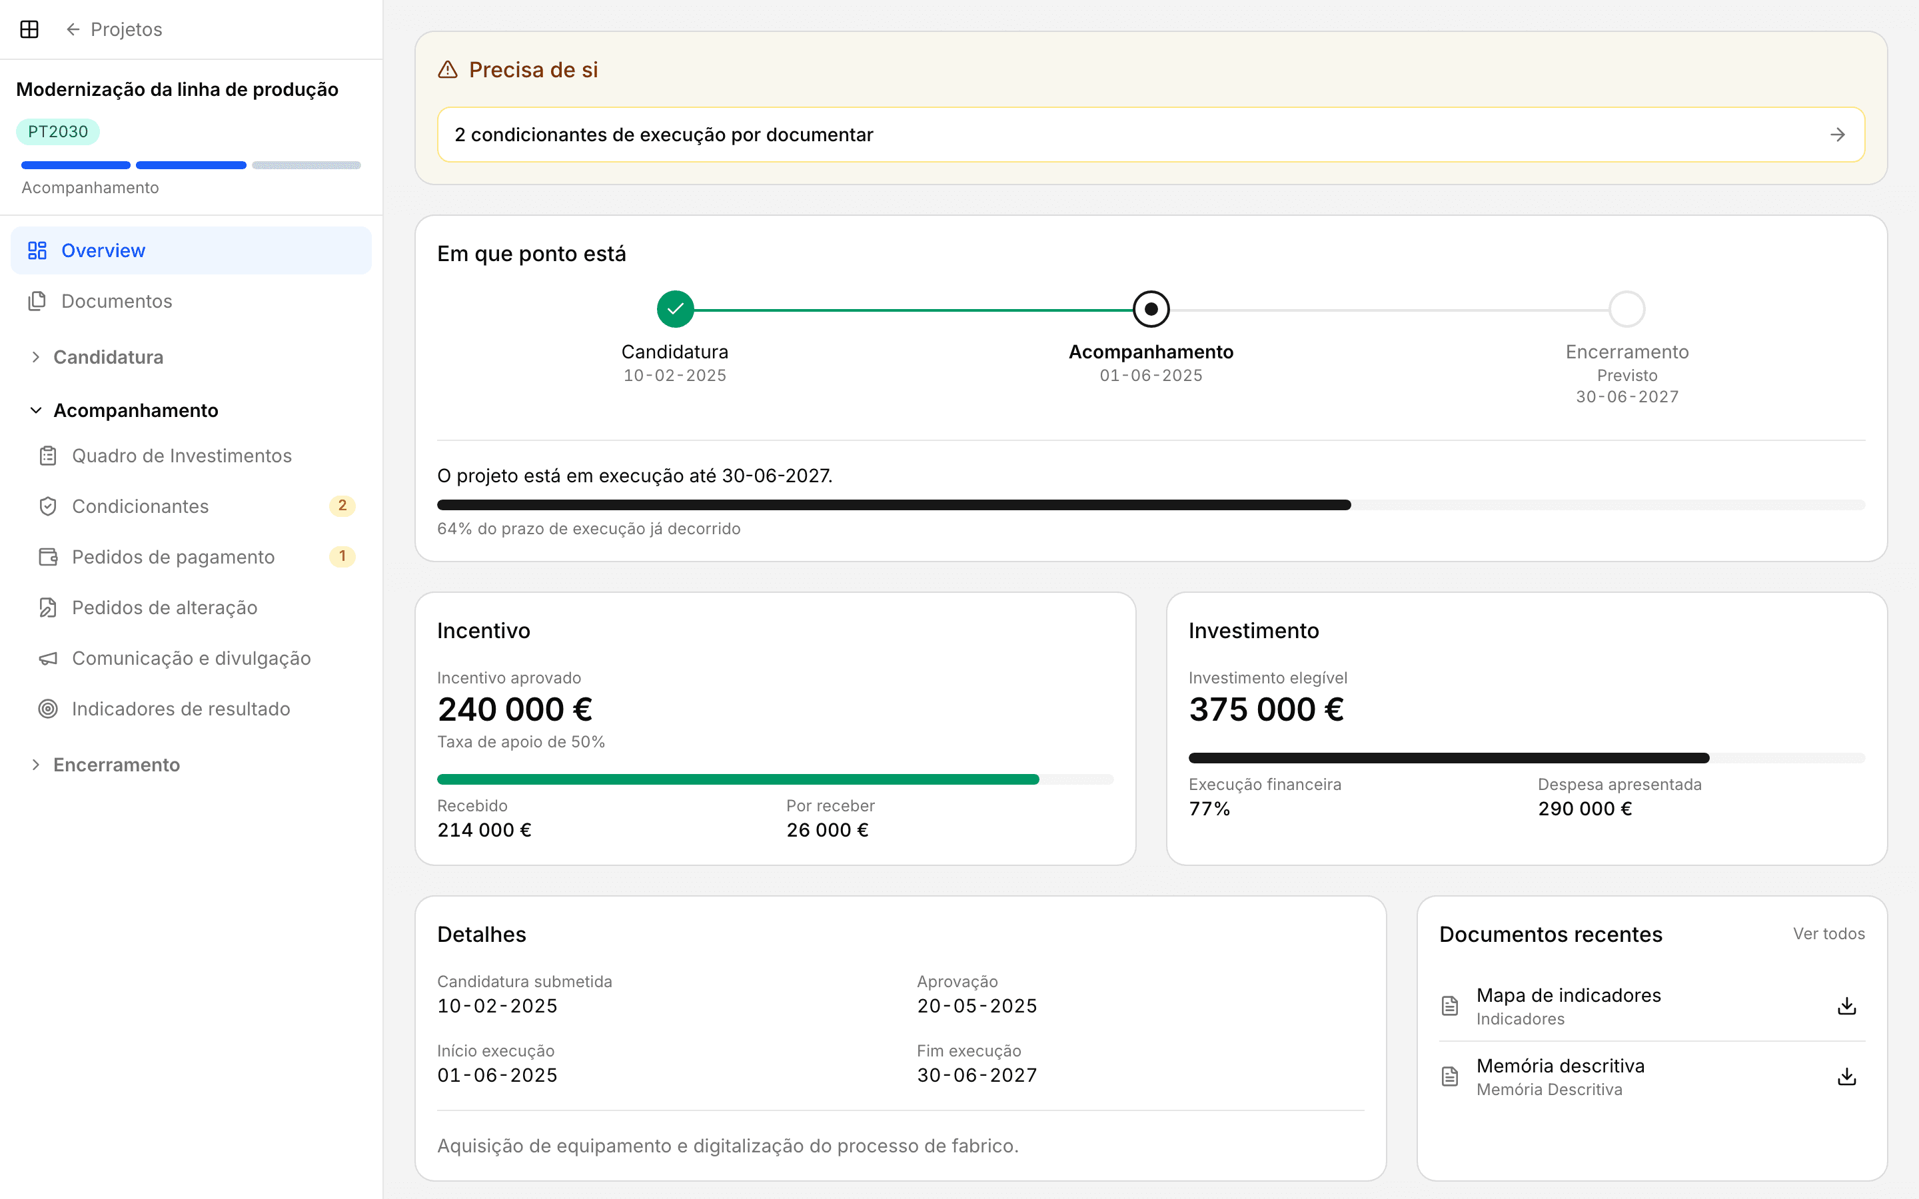
Task: Click the 64% prazo de execução progress bar
Action: [1151, 505]
